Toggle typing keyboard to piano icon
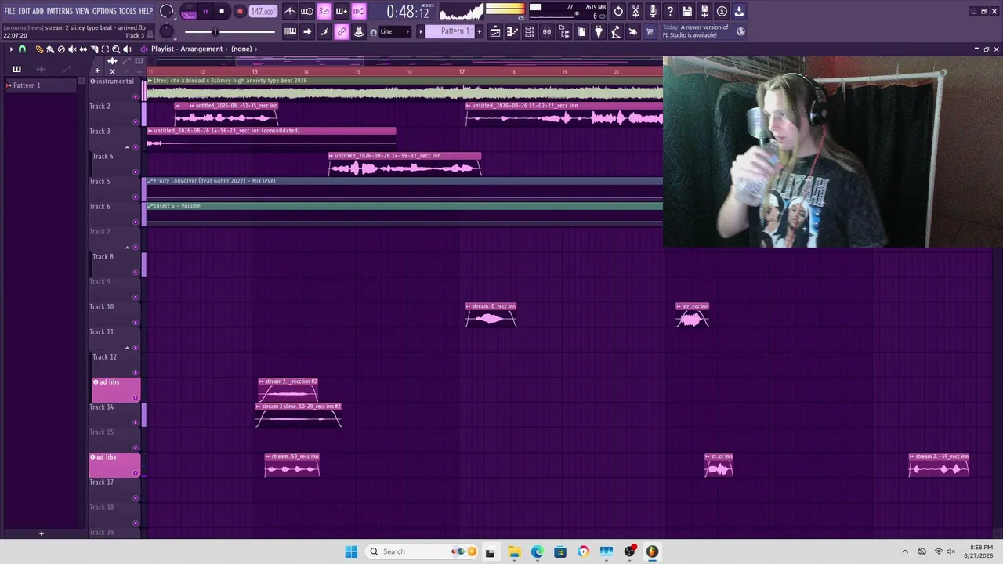The width and height of the screenshot is (1003, 564). tap(290, 31)
